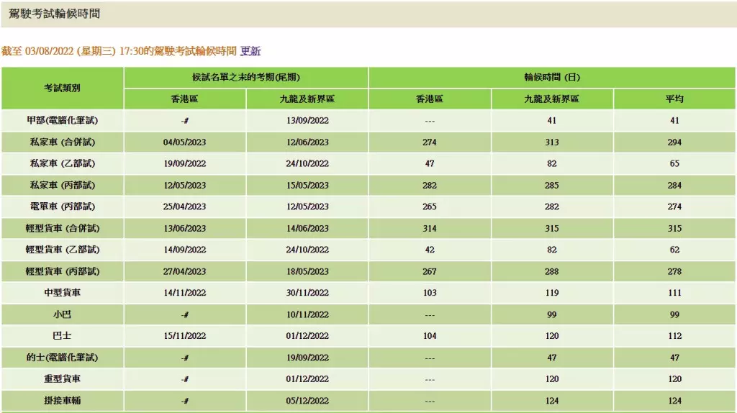Click 九龍及新界區 header under 候試名單之末的考期
The width and height of the screenshot is (737, 413).
coord(307,99)
